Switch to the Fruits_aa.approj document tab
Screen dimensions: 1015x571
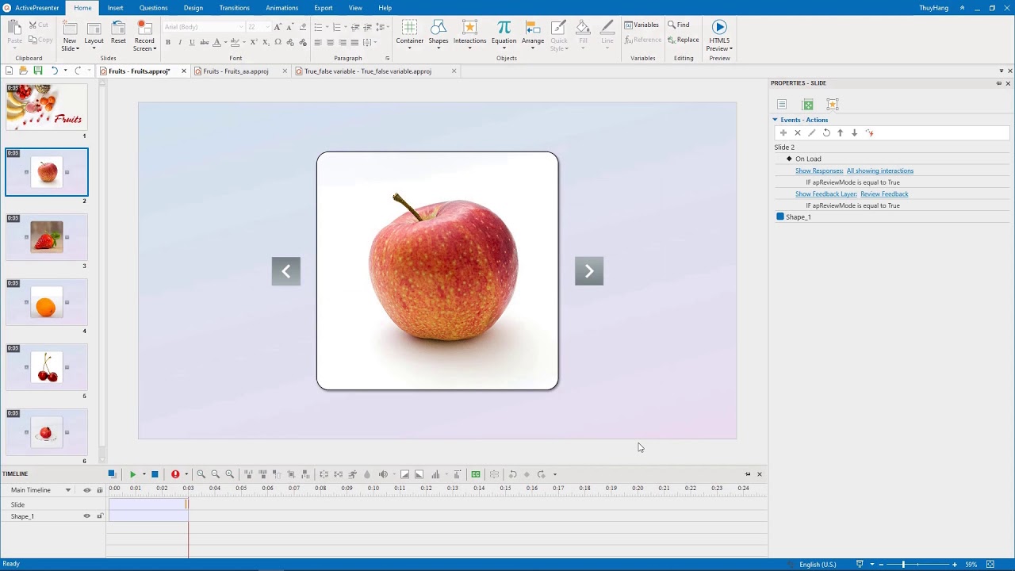point(236,71)
